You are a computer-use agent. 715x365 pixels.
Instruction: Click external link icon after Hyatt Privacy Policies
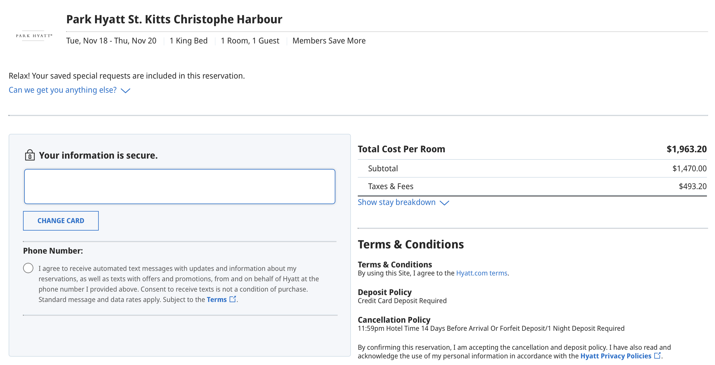click(657, 356)
